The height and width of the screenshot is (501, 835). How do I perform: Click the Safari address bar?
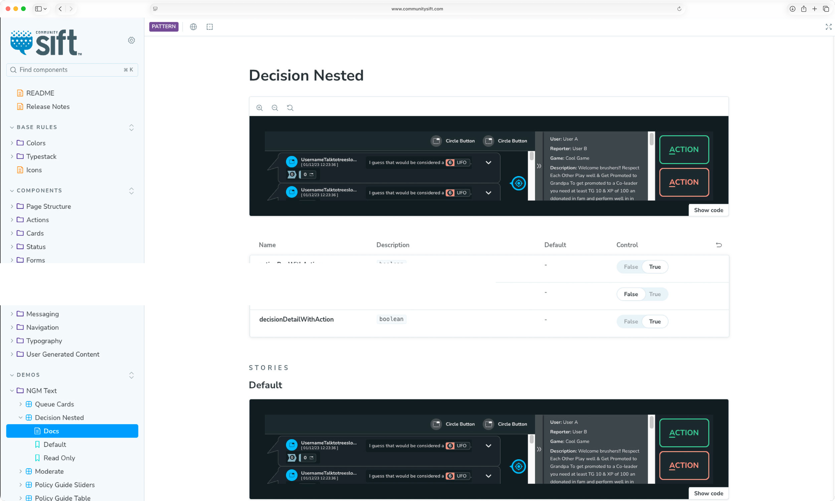click(417, 9)
